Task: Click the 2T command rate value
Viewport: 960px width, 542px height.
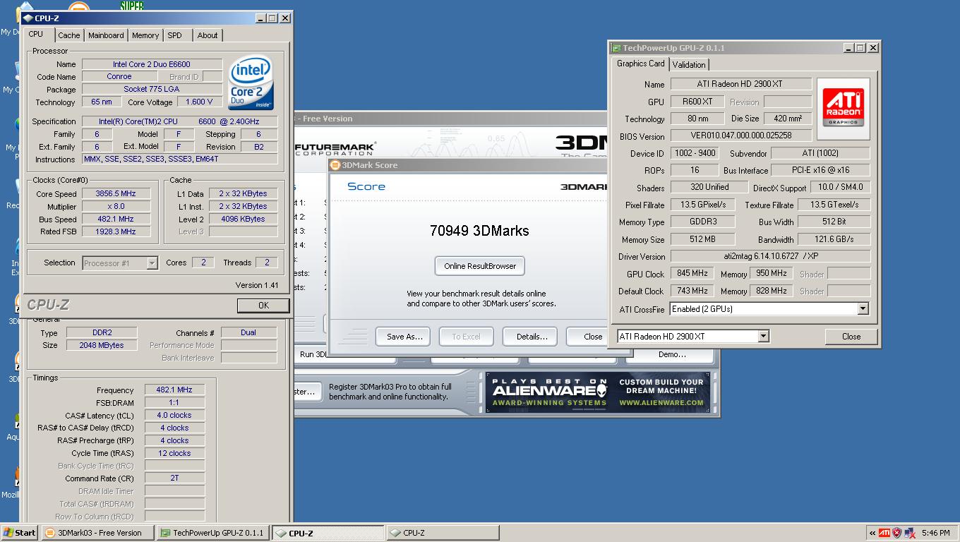Action: tap(174, 478)
